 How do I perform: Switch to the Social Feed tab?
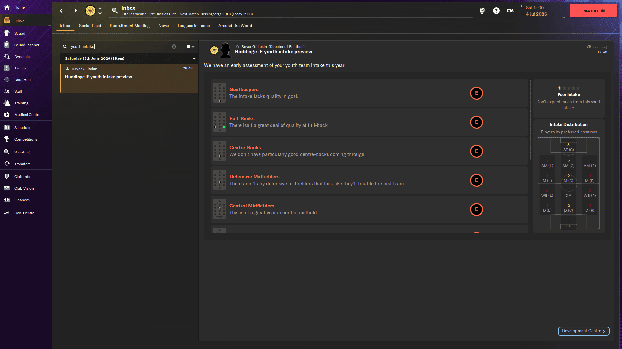click(90, 26)
